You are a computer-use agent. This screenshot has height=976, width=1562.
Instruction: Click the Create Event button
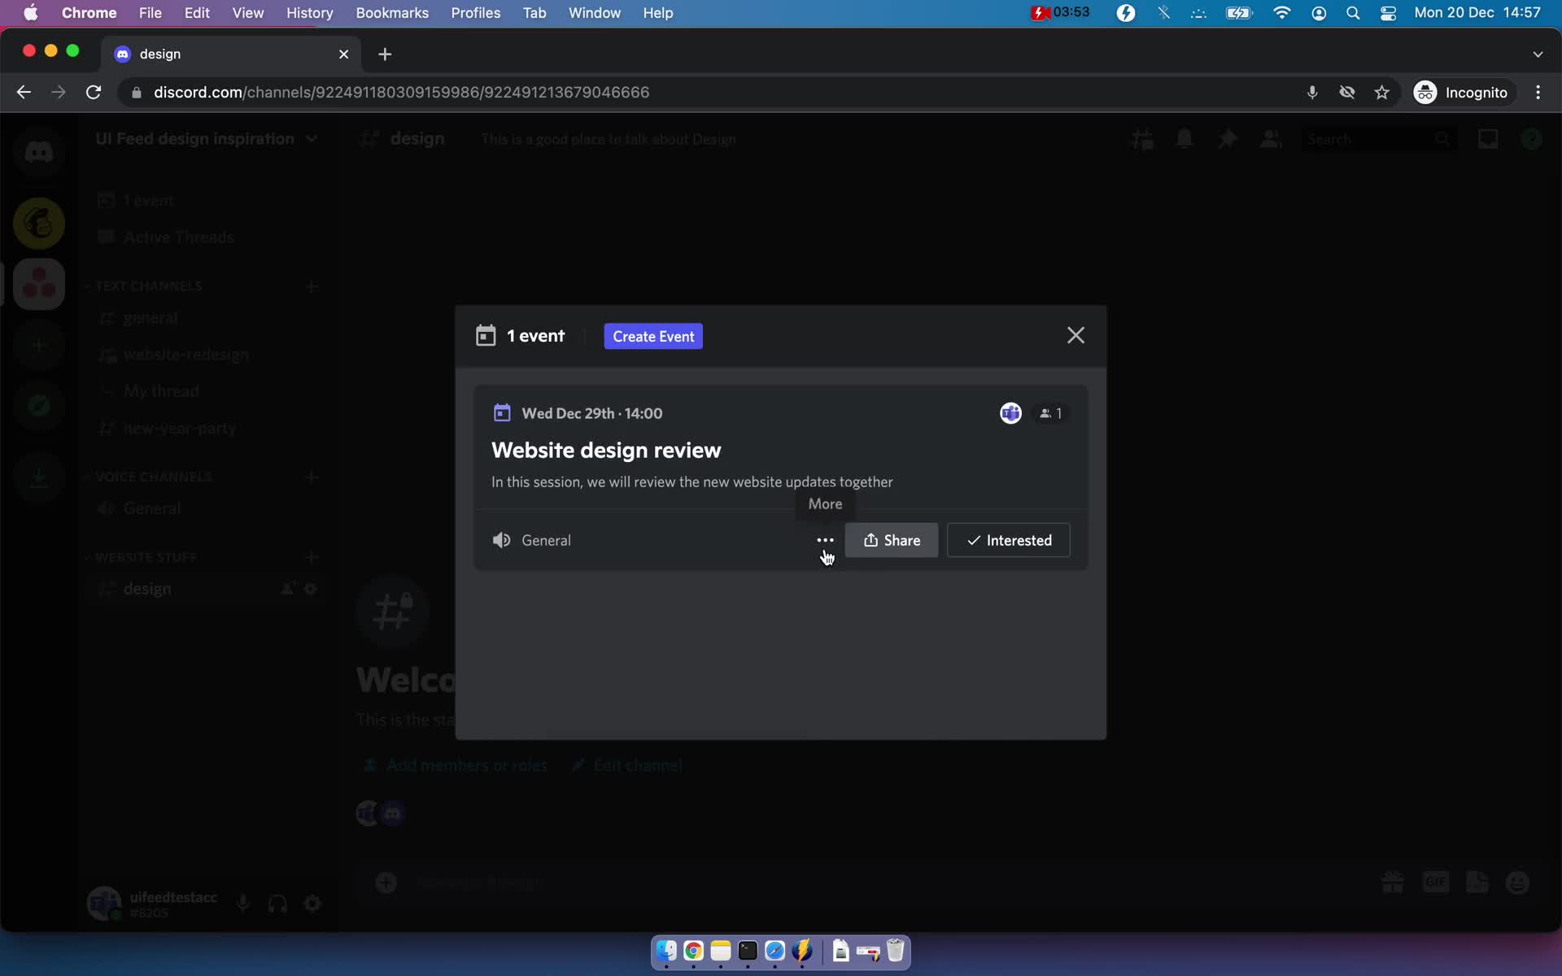pyautogui.click(x=653, y=335)
